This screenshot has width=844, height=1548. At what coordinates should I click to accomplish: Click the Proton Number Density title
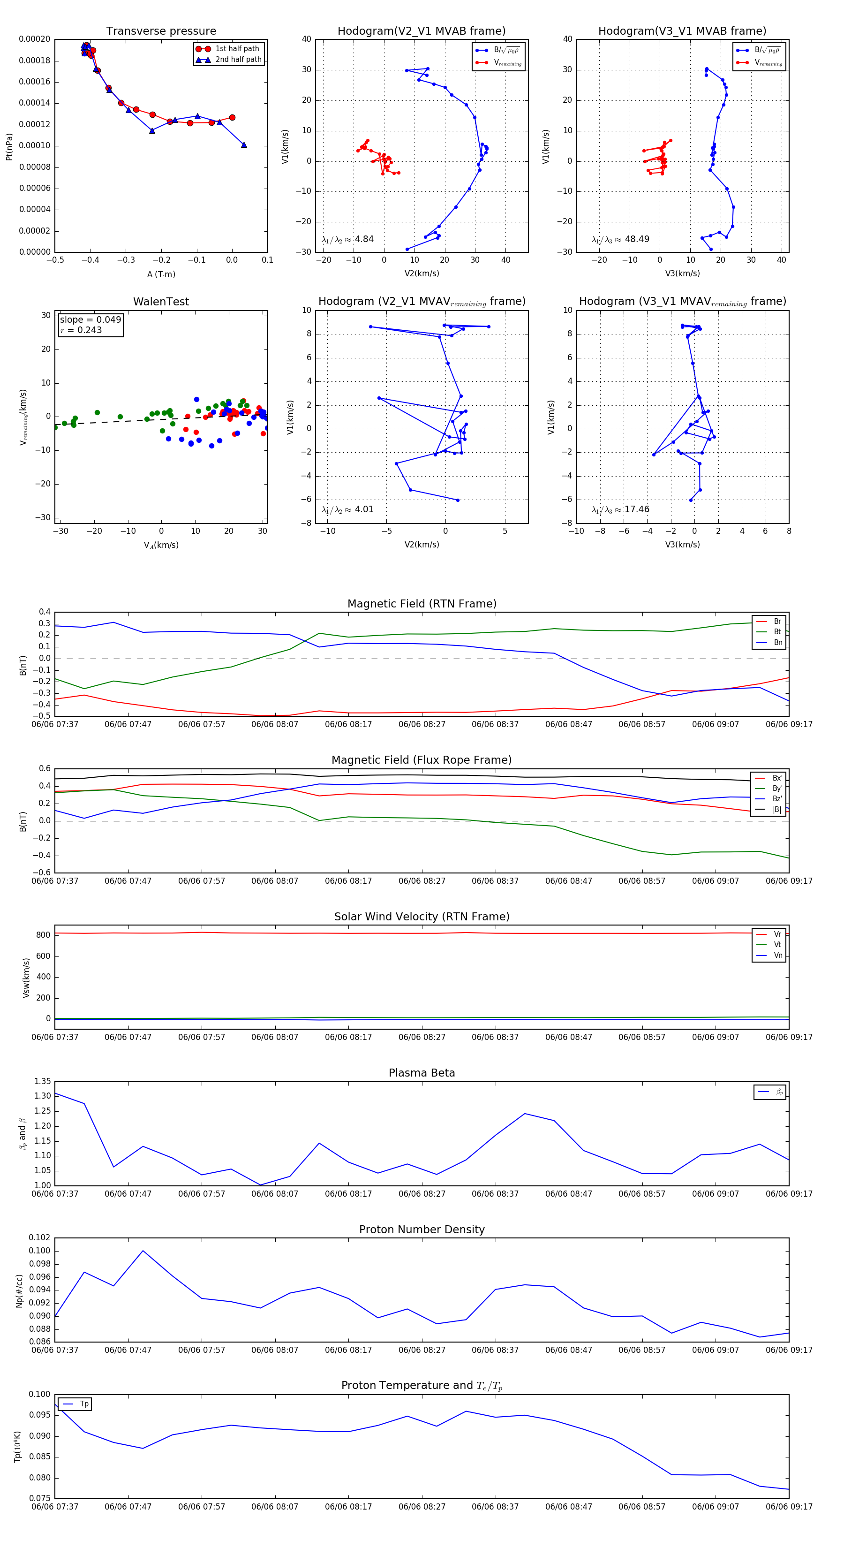[422, 1229]
